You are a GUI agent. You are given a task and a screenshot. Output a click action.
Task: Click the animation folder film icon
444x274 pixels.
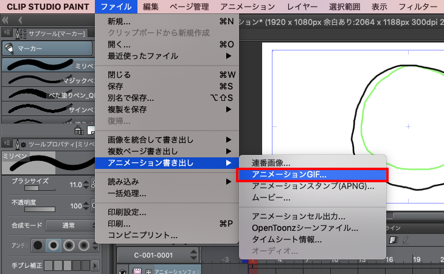[137, 272]
